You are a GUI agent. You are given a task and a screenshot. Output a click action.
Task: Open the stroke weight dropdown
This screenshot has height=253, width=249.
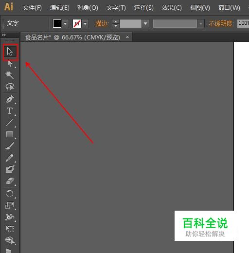(x=145, y=24)
